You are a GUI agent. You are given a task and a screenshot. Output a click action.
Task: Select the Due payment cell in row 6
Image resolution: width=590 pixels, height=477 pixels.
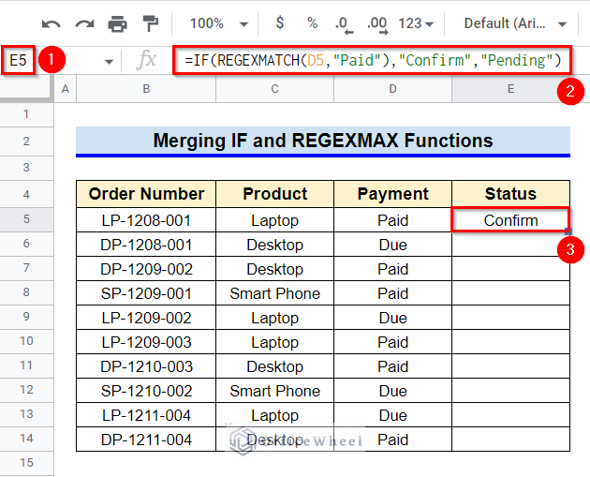[x=392, y=245]
